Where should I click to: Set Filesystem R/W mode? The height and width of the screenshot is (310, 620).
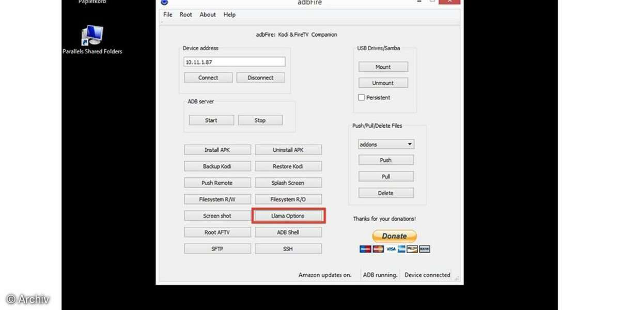pos(218,199)
